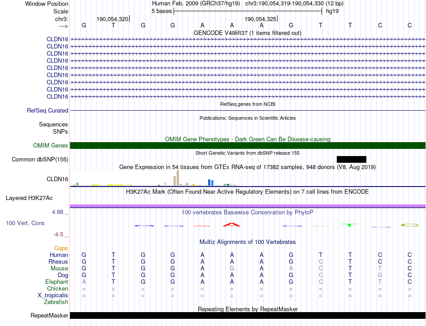Screen dimensions: 426x326
Task: Click the Elephant alignment row label
Action: click(x=57, y=282)
